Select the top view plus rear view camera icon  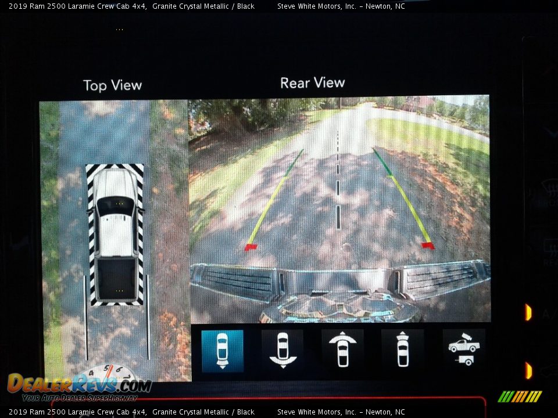(x=222, y=351)
